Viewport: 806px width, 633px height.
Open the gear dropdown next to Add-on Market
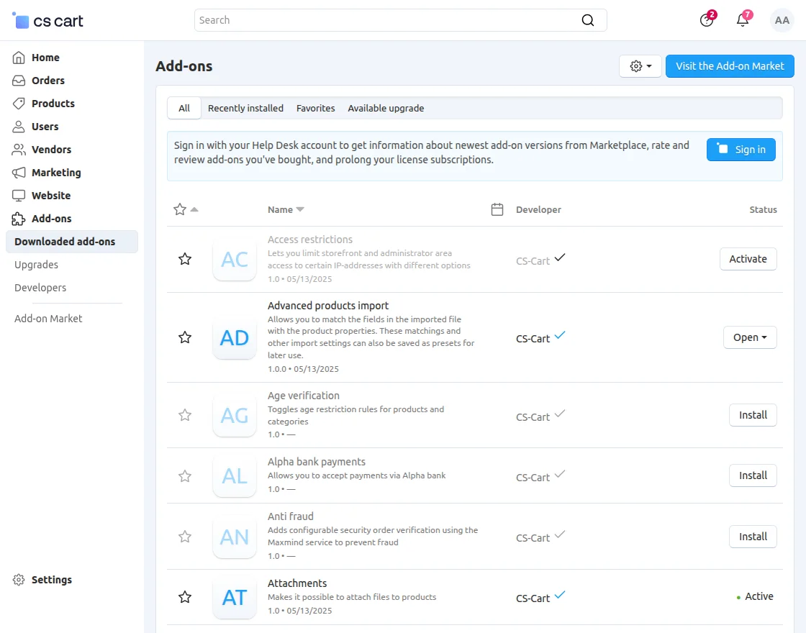pyautogui.click(x=640, y=65)
